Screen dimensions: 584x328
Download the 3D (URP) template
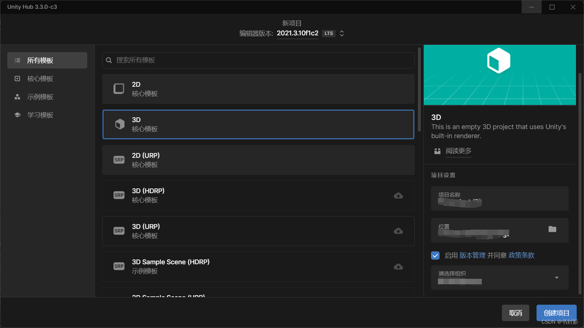click(398, 231)
